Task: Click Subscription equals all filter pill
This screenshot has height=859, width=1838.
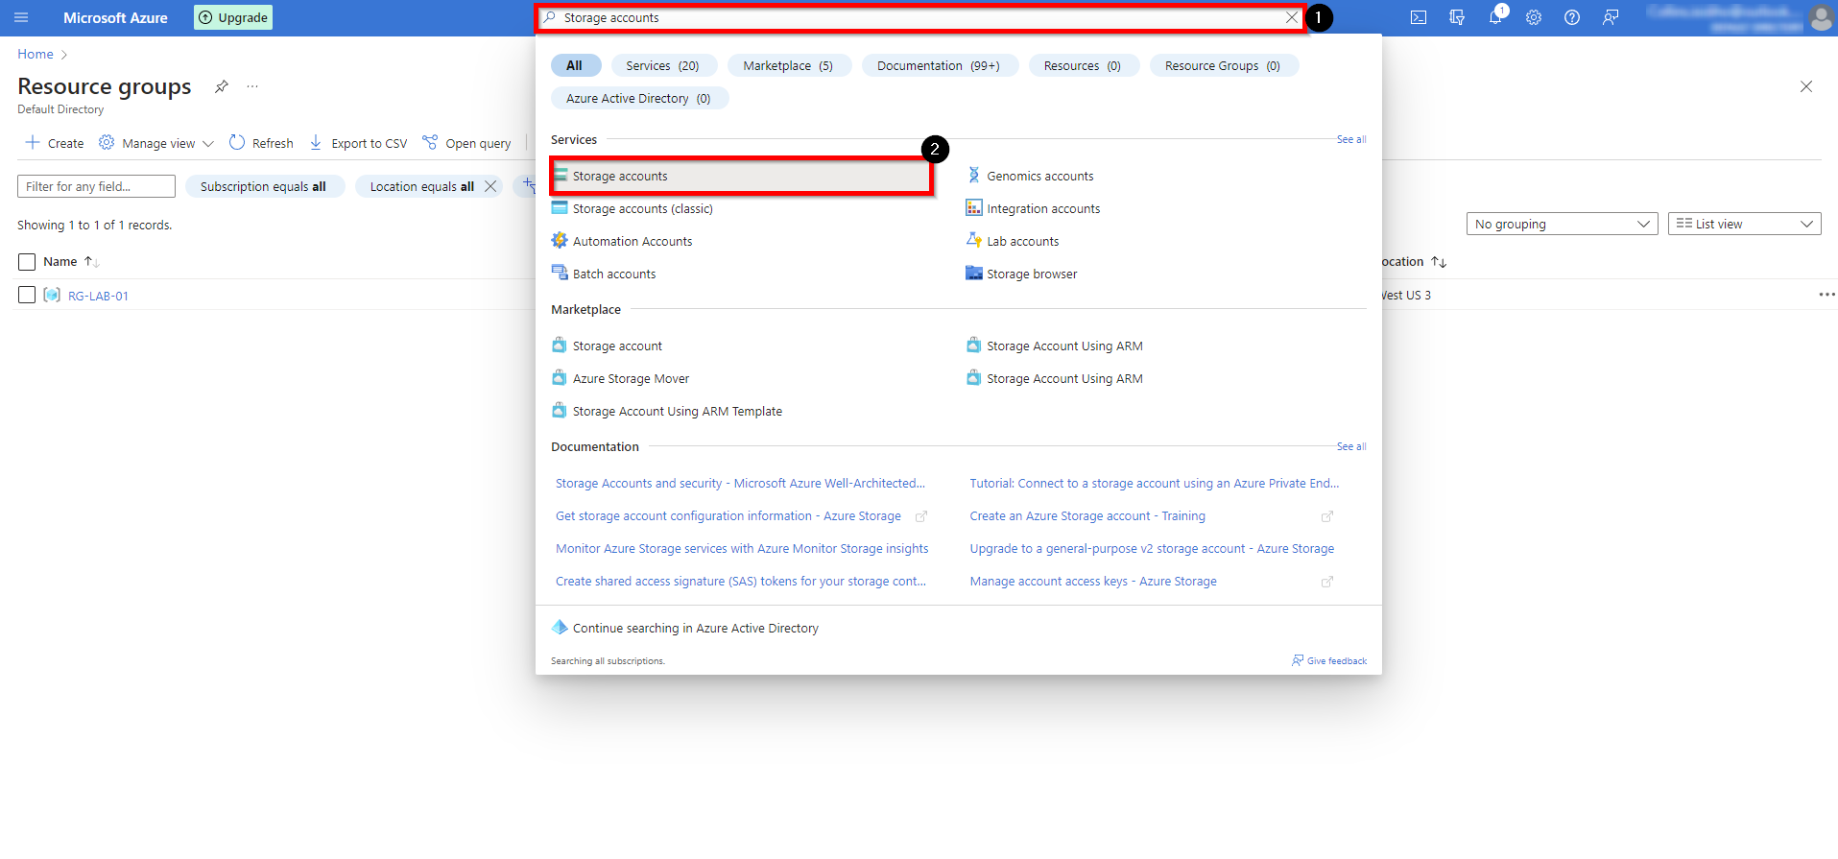Action: (x=264, y=186)
